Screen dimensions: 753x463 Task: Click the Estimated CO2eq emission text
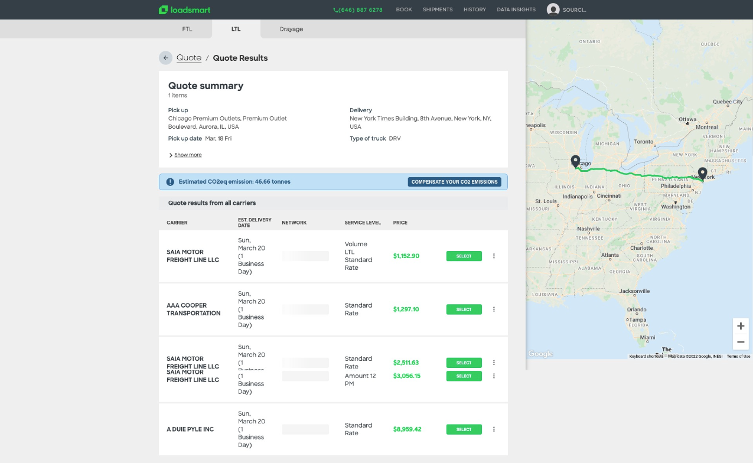click(234, 182)
